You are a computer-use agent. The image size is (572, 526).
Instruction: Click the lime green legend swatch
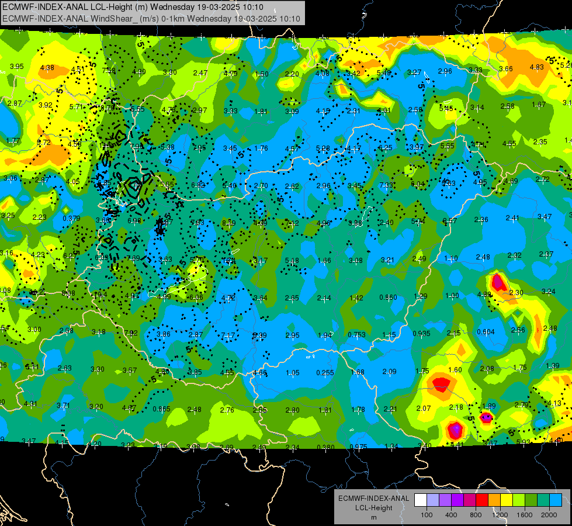tap(519, 500)
